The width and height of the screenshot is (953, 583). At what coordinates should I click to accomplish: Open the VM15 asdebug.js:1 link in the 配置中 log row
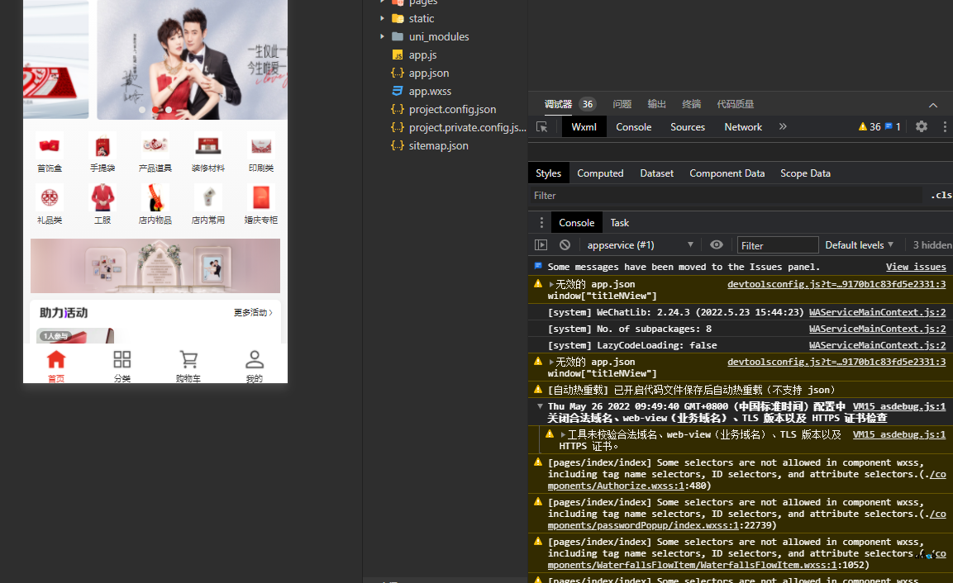[x=899, y=406]
